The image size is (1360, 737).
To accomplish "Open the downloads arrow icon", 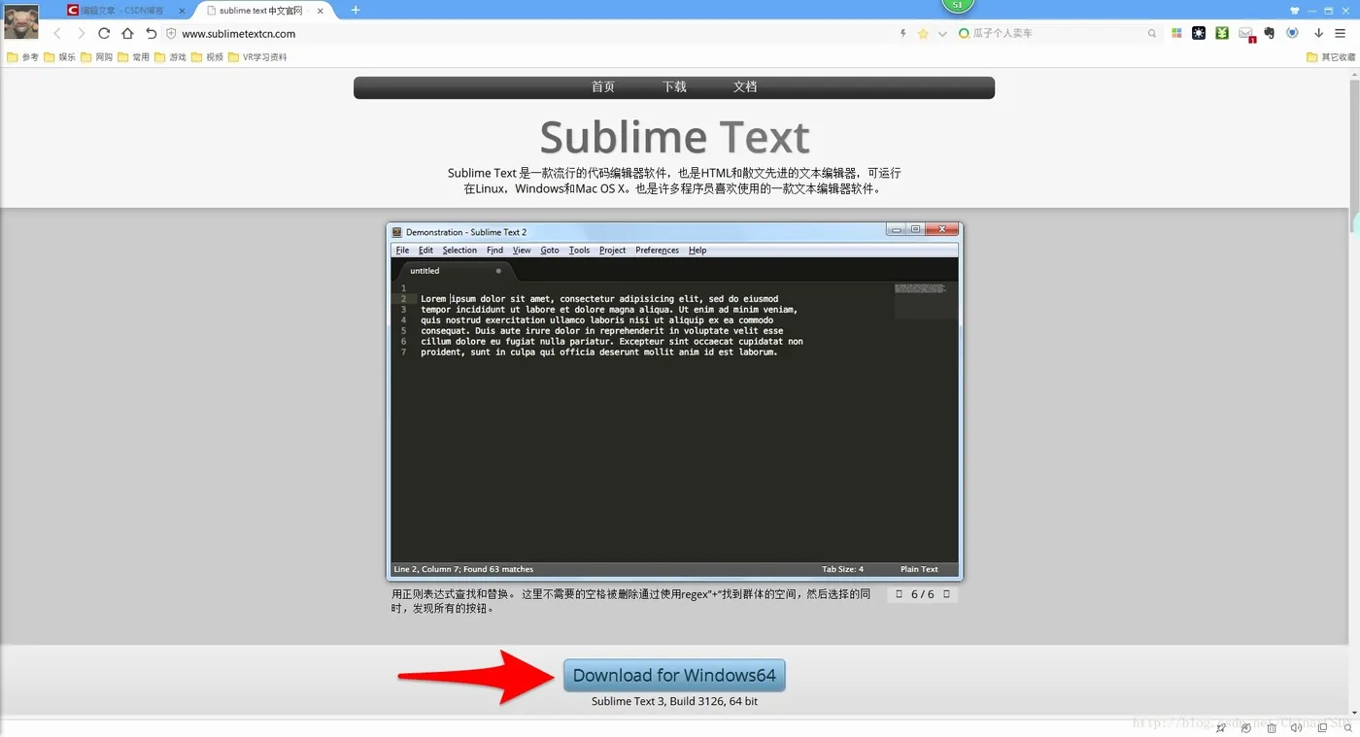I will (1318, 32).
